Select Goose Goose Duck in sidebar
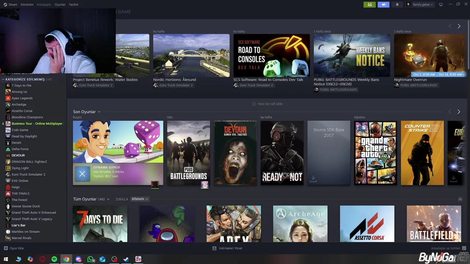Image resolution: width=470 pixels, height=264 pixels. 26,206
